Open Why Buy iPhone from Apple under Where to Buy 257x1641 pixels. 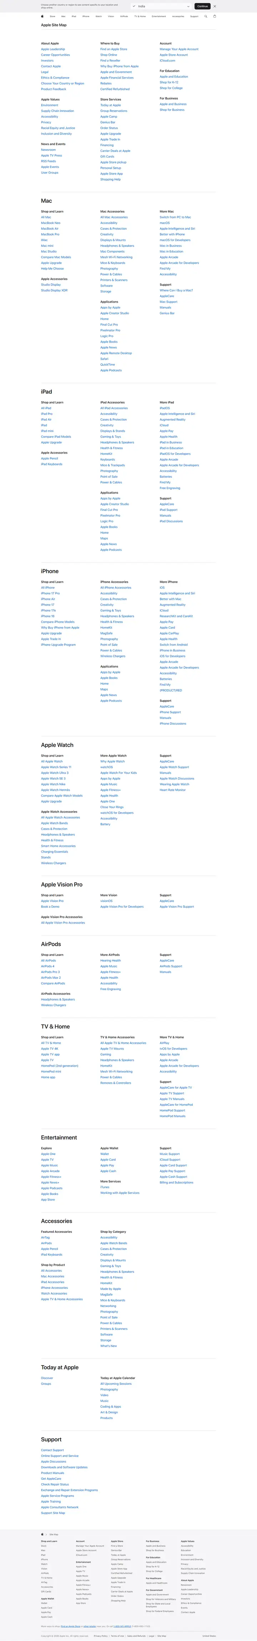[119, 66]
